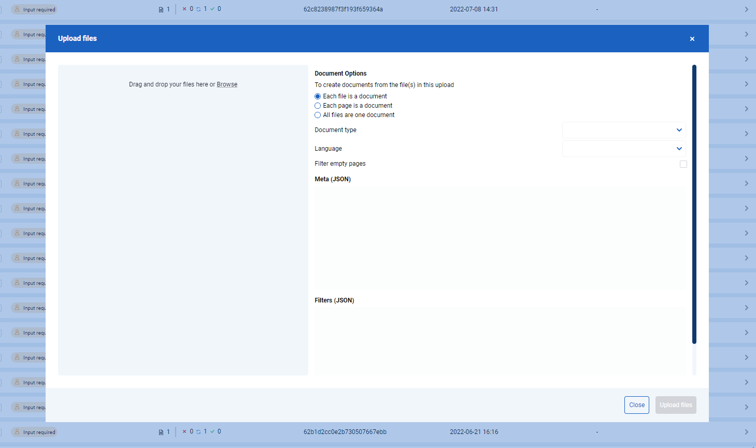Click the dialog's vertical scrollbar
This screenshot has width=756, height=448.
point(694,204)
